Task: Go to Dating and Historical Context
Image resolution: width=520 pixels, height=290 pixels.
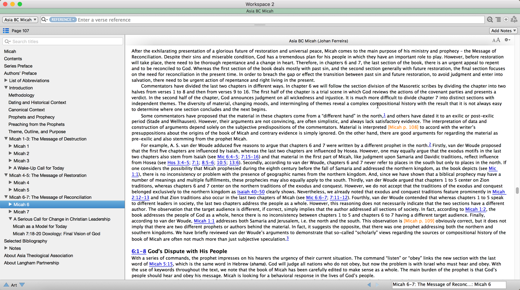Action: [37, 103]
